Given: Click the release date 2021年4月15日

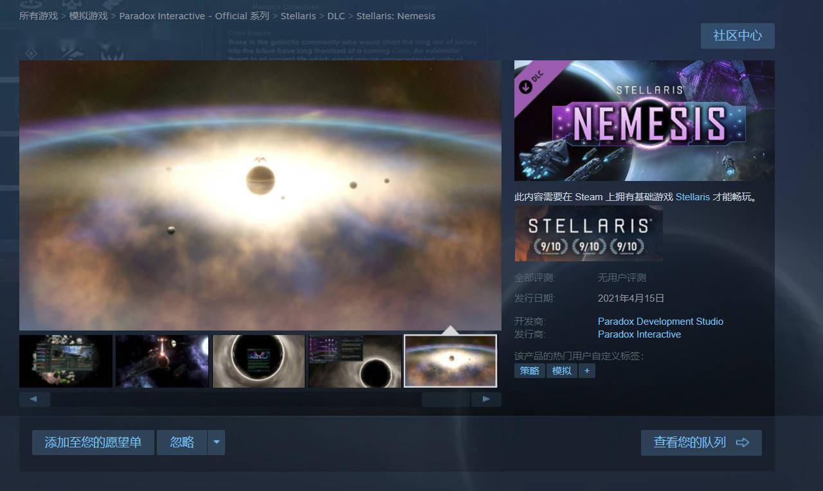Looking at the screenshot, I should tap(631, 298).
